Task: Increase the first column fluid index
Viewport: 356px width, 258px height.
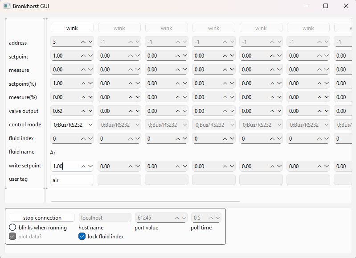Action: (x=83, y=139)
